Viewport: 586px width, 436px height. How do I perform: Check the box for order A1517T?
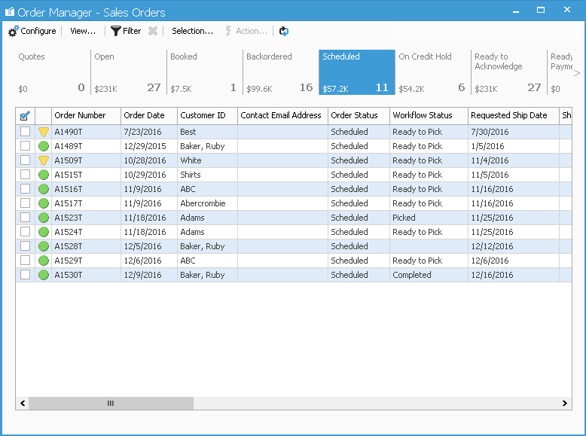[25, 203]
